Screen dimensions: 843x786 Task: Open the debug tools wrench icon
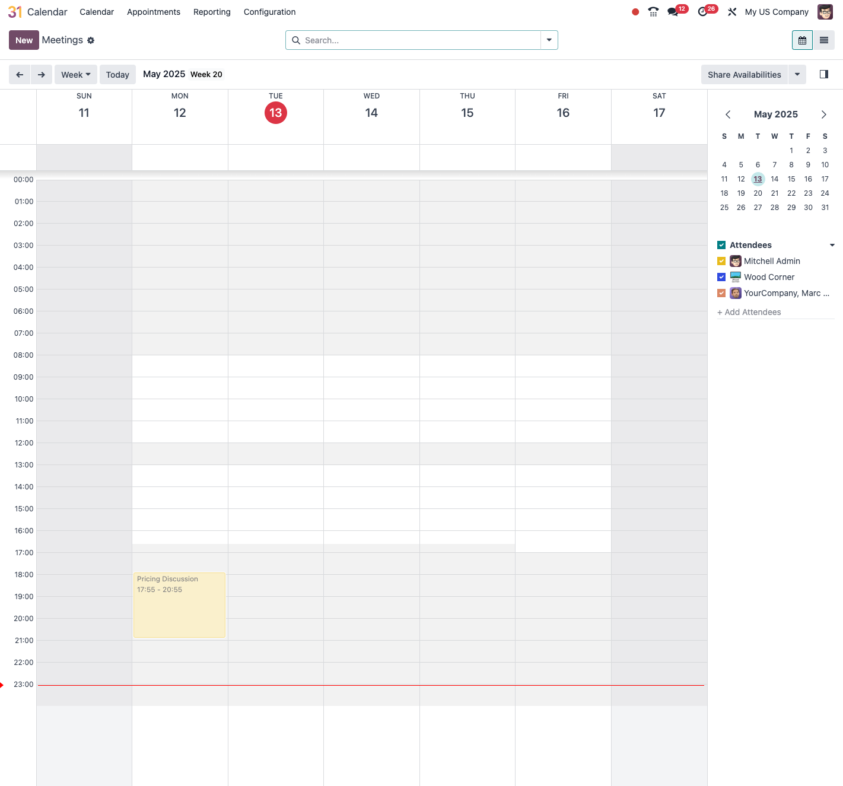click(732, 12)
